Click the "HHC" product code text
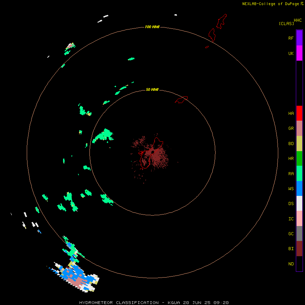Screen dimensions: 305x305 pyautogui.click(x=298, y=20)
